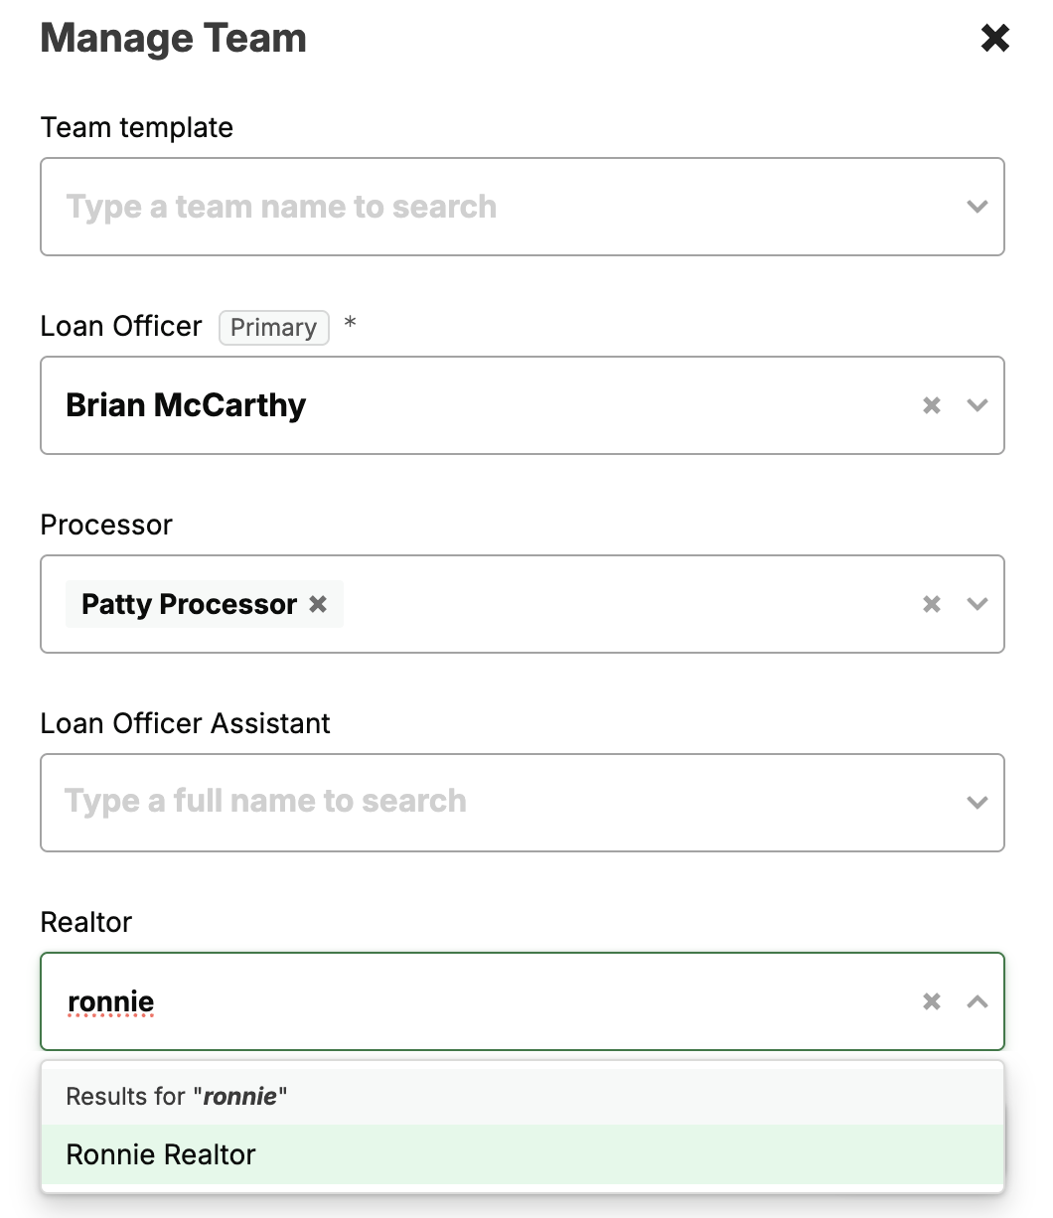
Task: Collapse the Realtor results list
Action: click(978, 1001)
